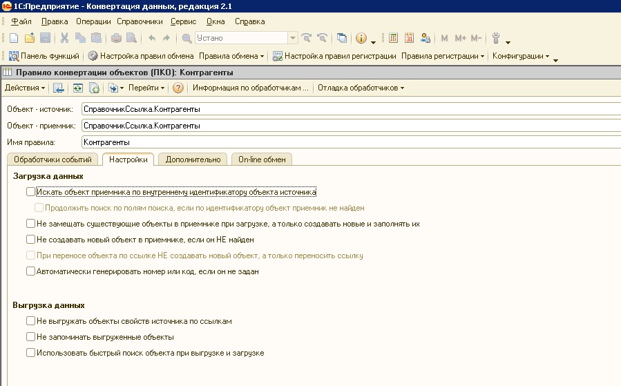Screen dimensions: 621x386
Task: Click the yellow Help info icon
Action: (361, 38)
